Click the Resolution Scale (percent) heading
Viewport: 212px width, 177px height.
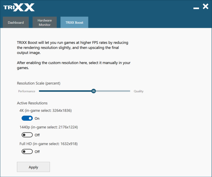(39, 83)
